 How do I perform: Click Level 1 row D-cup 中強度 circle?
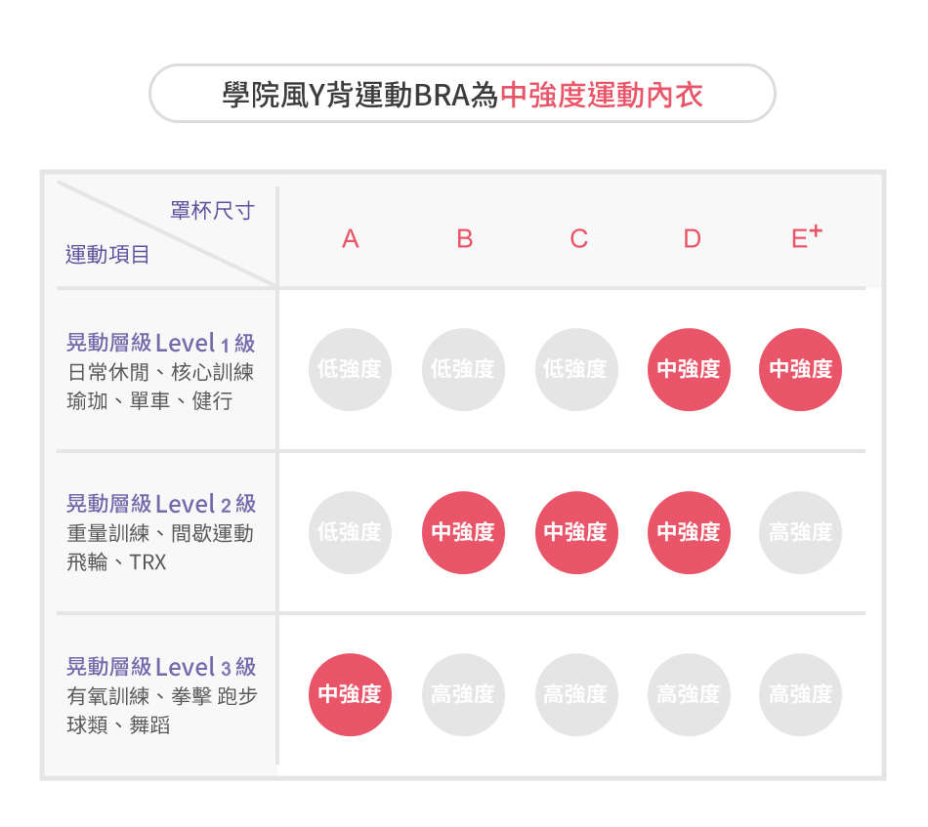coord(689,370)
